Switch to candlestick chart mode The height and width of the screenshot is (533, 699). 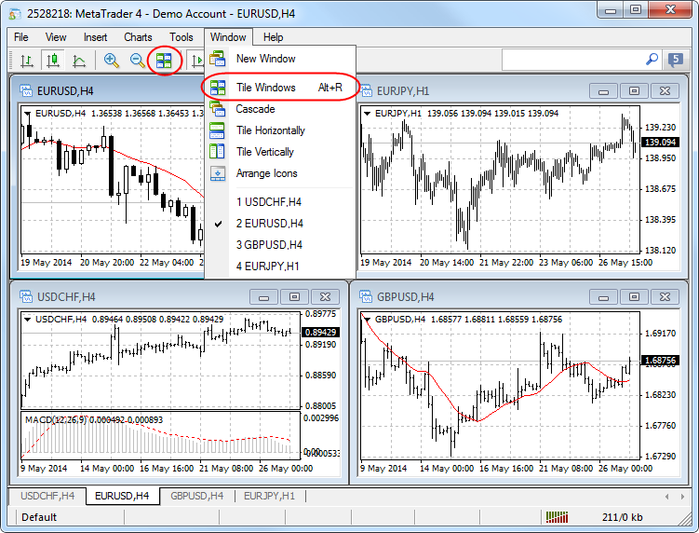point(53,61)
